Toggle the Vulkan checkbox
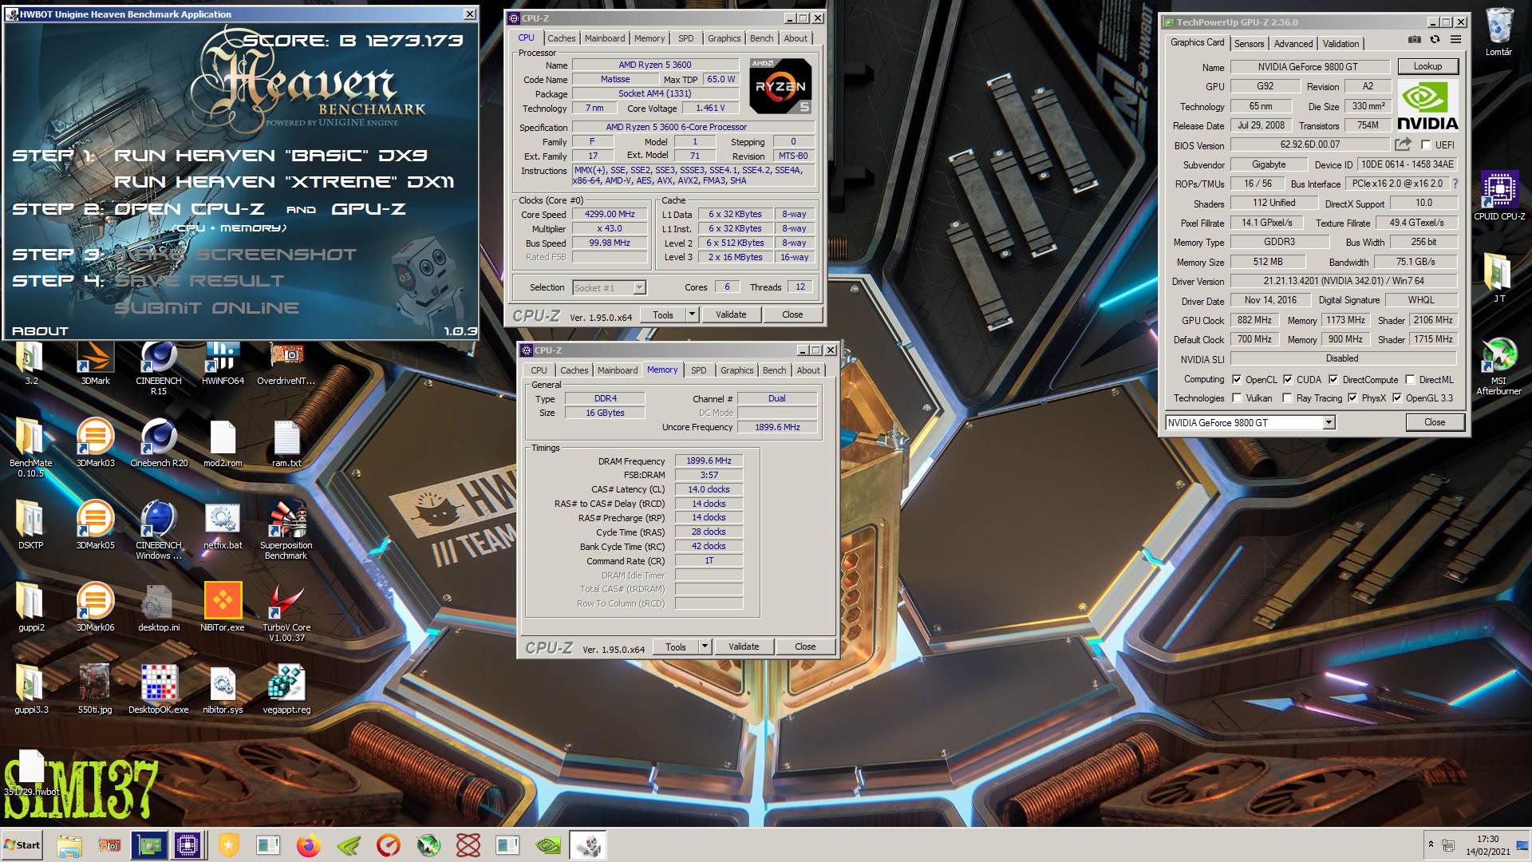The height and width of the screenshot is (862, 1532). (1236, 397)
